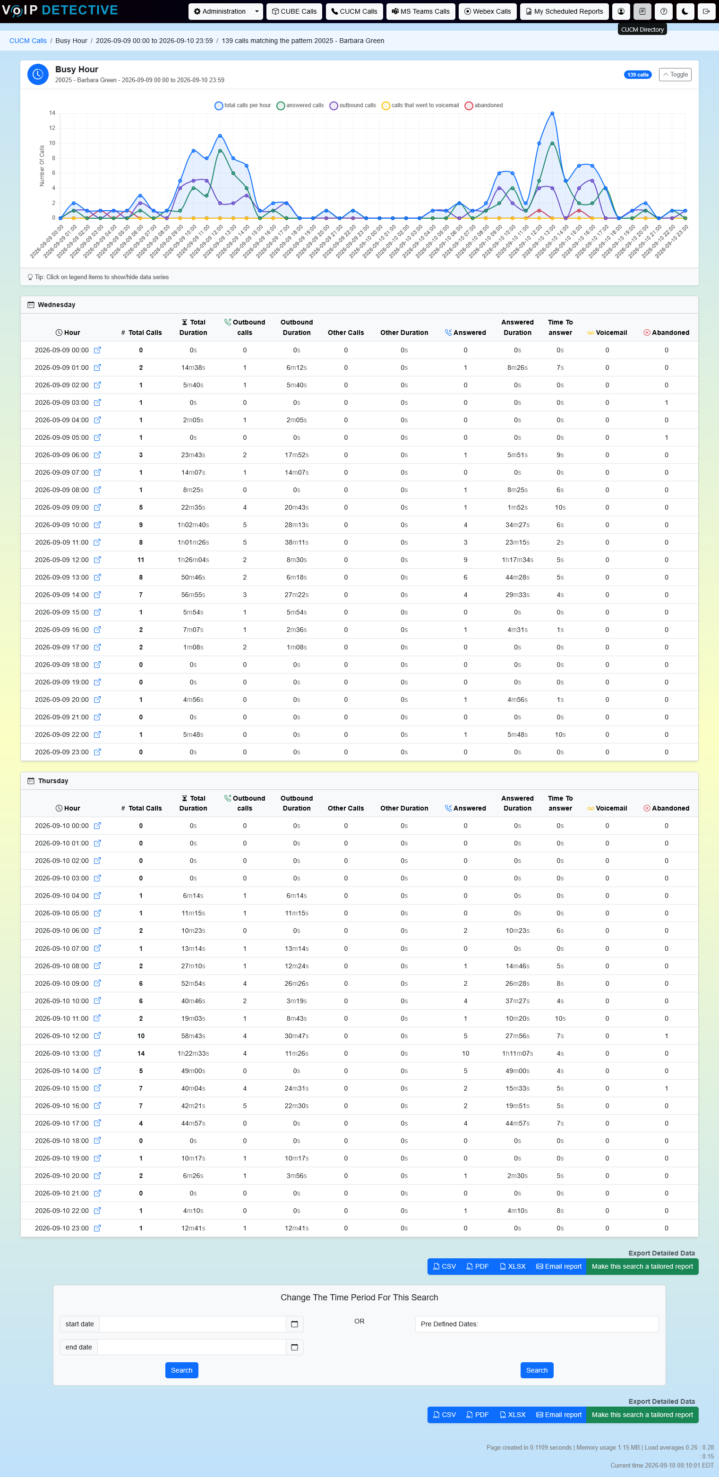Click VoIP Detective logo
Screen dimensions: 719x1477
pyautogui.click(x=60, y=10)
